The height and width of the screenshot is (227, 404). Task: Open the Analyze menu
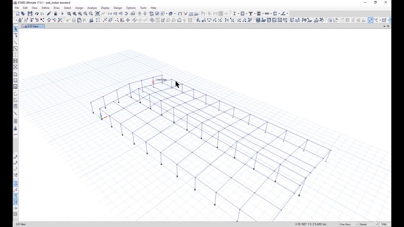pyautogui.click(x=92, y=8)
